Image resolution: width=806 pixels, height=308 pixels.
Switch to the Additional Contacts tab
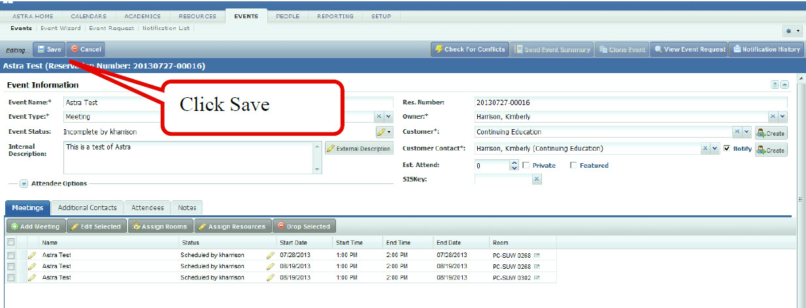tap(87, 208)
